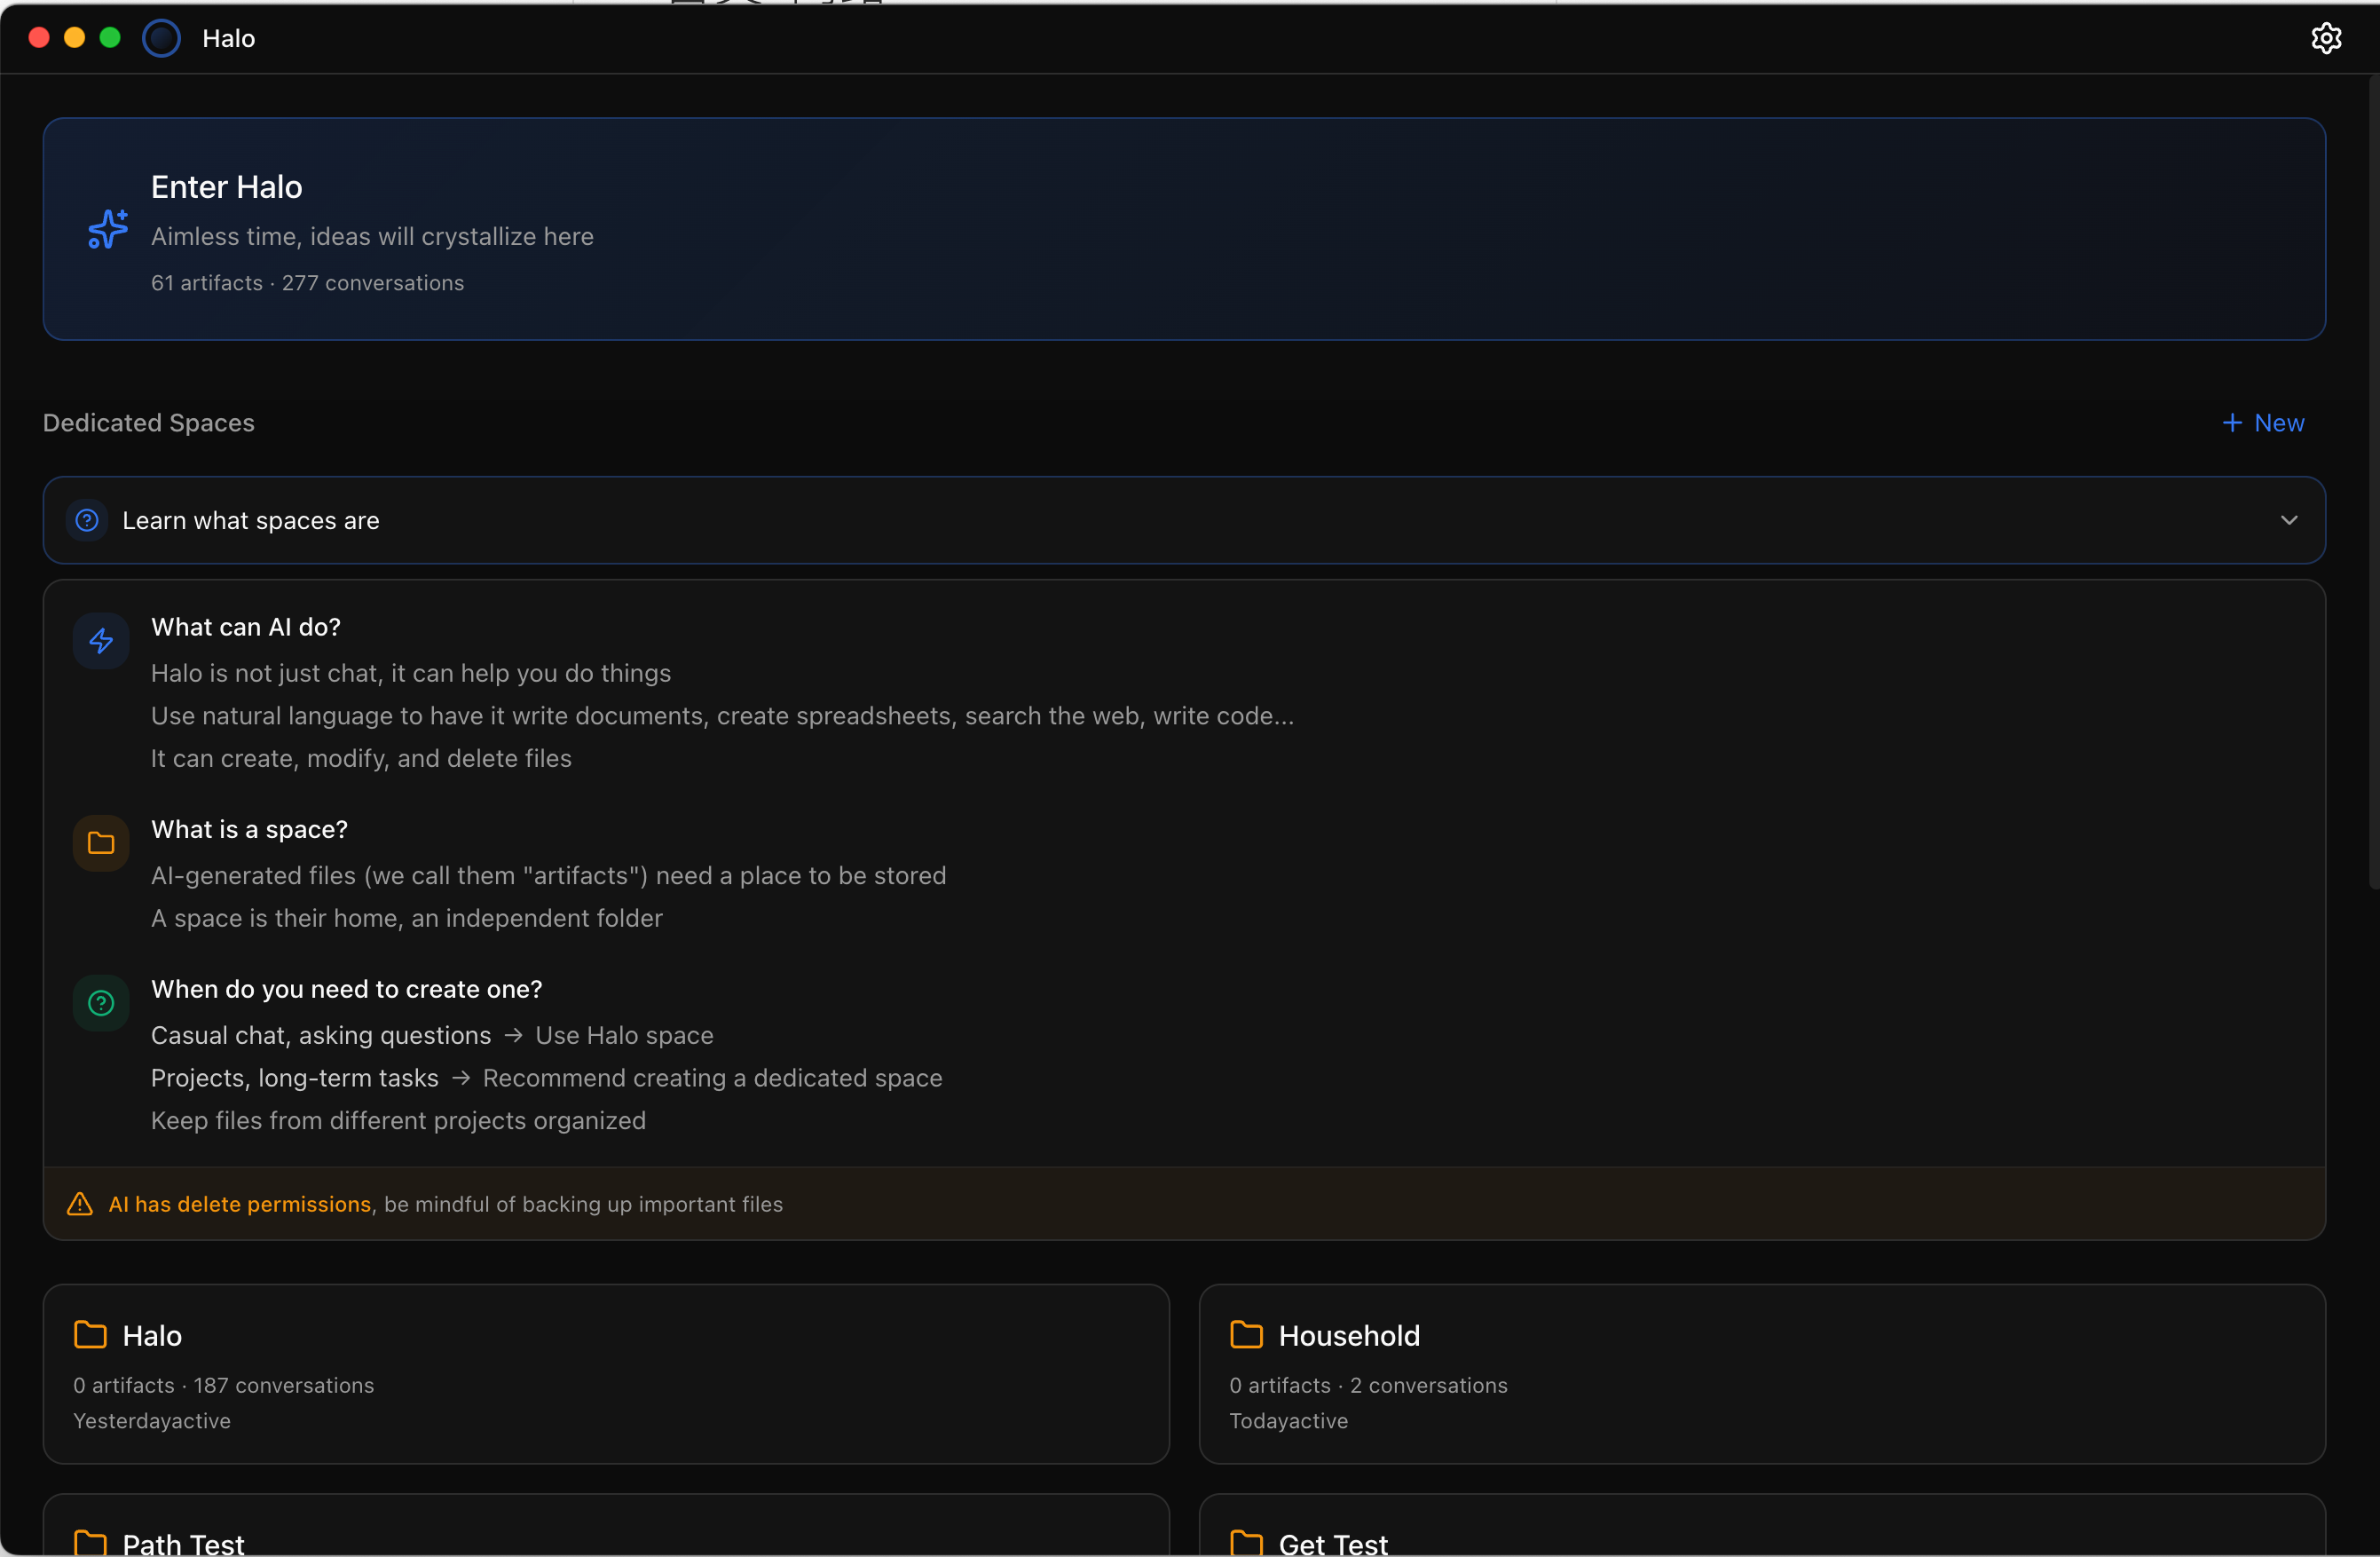Click the question mark icon beside Learn what spaces are
This screenshot has width=2380, height=1557.
pos(87,520)
